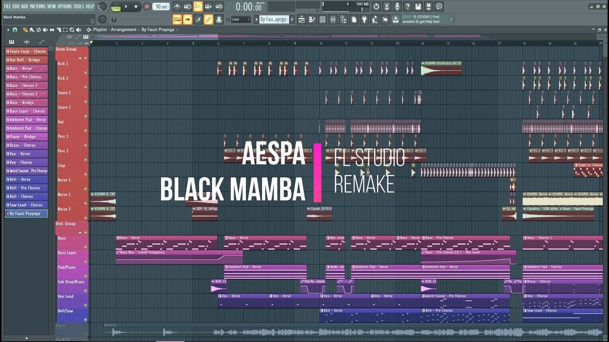Select the Slip tool with double arrows
The height and width of the screenshot is (342, 609).
(x=52, y=29)
